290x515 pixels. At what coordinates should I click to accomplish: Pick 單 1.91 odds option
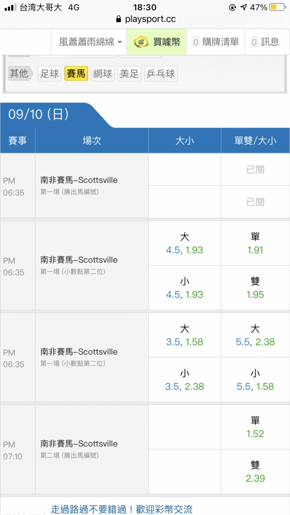coord(255,244)
